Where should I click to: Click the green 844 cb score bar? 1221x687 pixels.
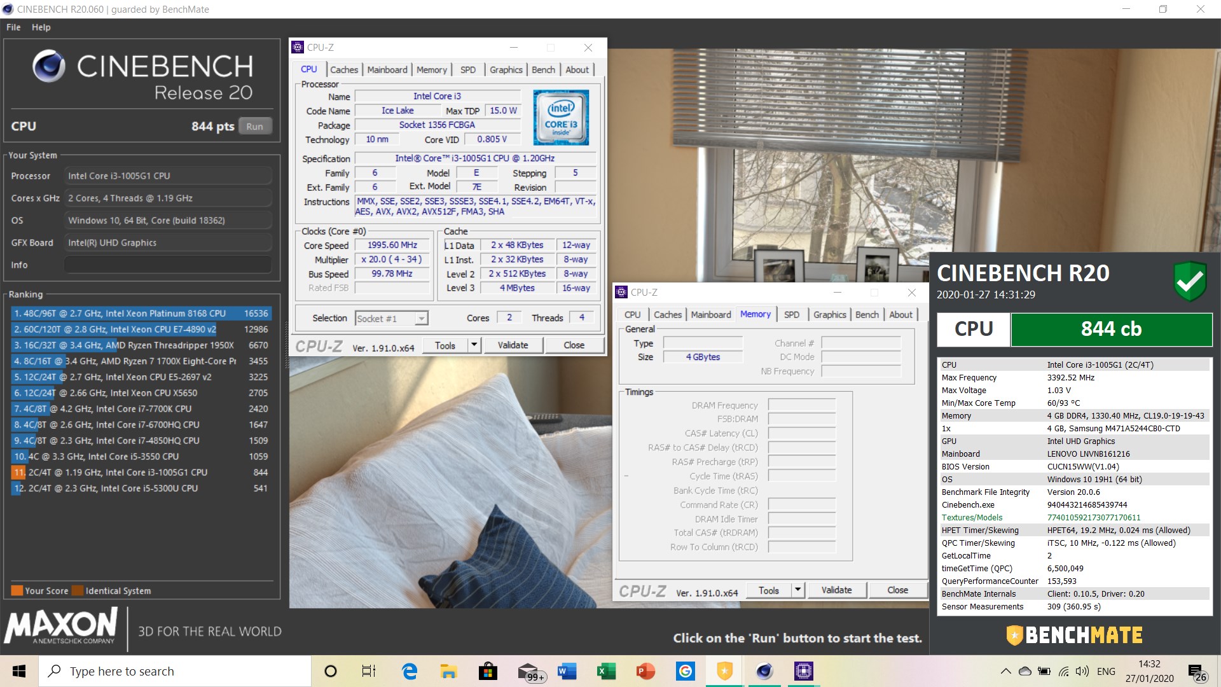(x=1112, y=329)
